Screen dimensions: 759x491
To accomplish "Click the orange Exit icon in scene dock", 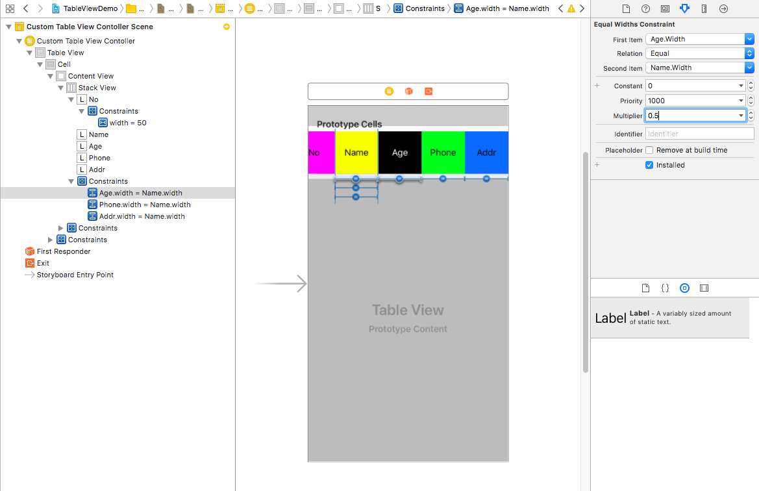I will (x=429, y=92).
